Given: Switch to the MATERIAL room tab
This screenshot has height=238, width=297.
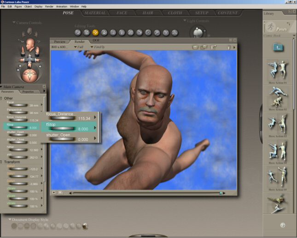Looking at the screenshot, I should point(95,13).
